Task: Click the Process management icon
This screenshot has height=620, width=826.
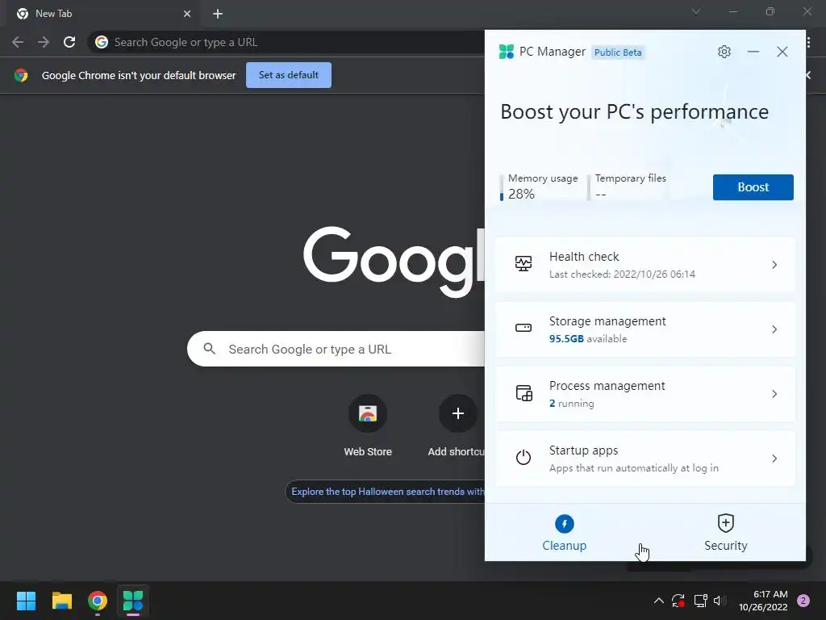Action: 524,393
